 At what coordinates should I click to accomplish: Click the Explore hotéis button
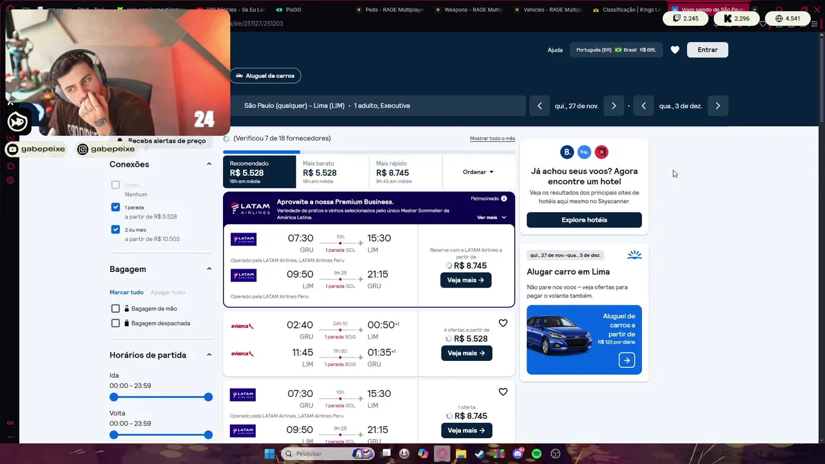tap(584, 220)
